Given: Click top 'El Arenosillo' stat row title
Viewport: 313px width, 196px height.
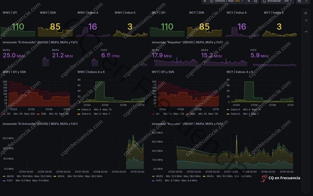Looking at the screenshot, I should click(40, 42).
